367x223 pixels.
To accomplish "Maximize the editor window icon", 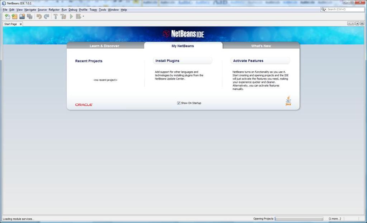I will (362, 24).
